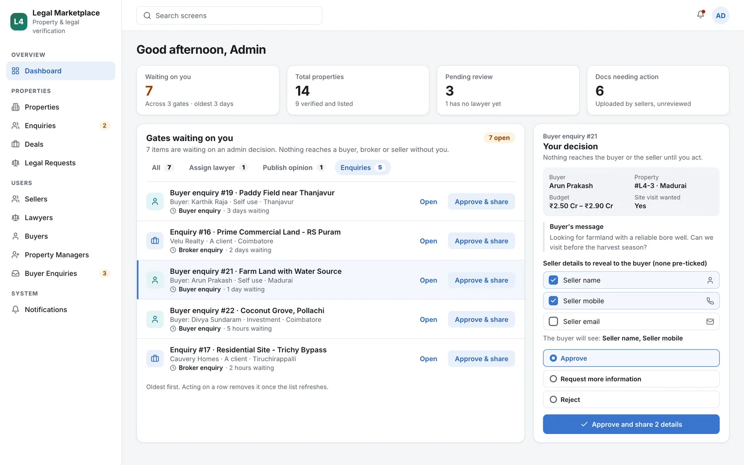Click the '7 open' badge
Image resolution: width=744 pixels, height=465 pixels.
pos(499,137)
